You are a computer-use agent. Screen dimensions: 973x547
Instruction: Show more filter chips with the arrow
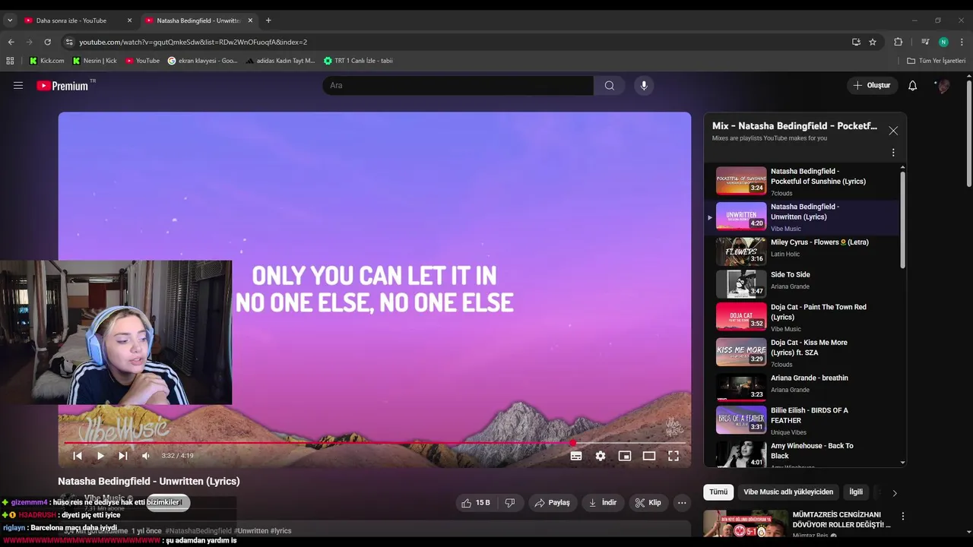[x=894, y=493]
